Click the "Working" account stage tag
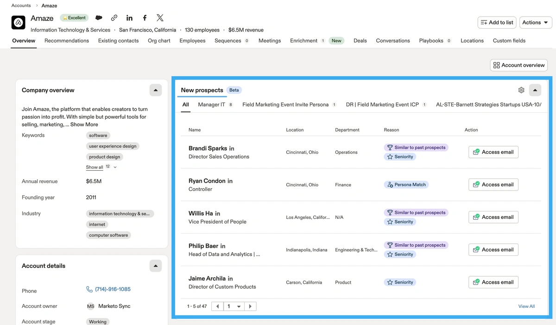This screenshot has height=325, width=556. (x=98, y=322)
